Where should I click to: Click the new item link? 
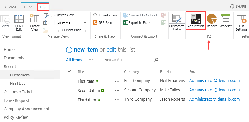[86, 50]
